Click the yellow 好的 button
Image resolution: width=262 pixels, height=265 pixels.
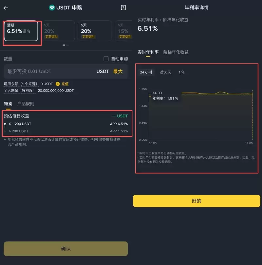pos(196,201)
